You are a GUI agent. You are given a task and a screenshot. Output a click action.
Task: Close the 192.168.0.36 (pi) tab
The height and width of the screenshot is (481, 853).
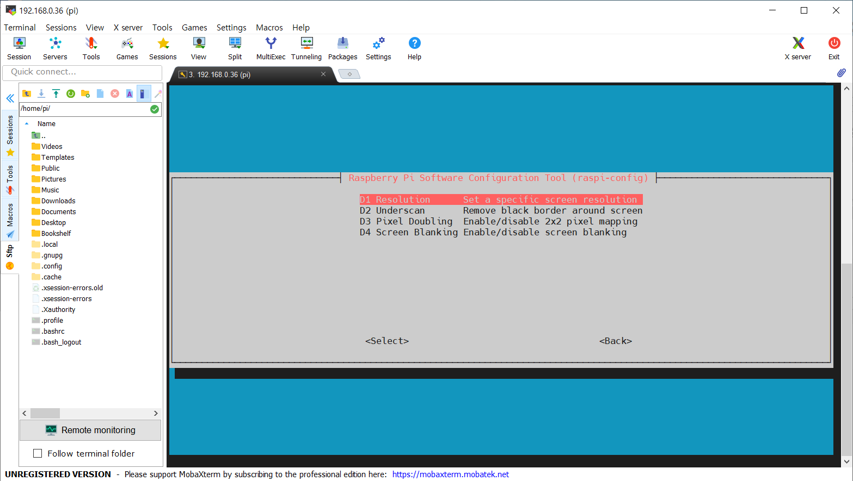point(323,74)
